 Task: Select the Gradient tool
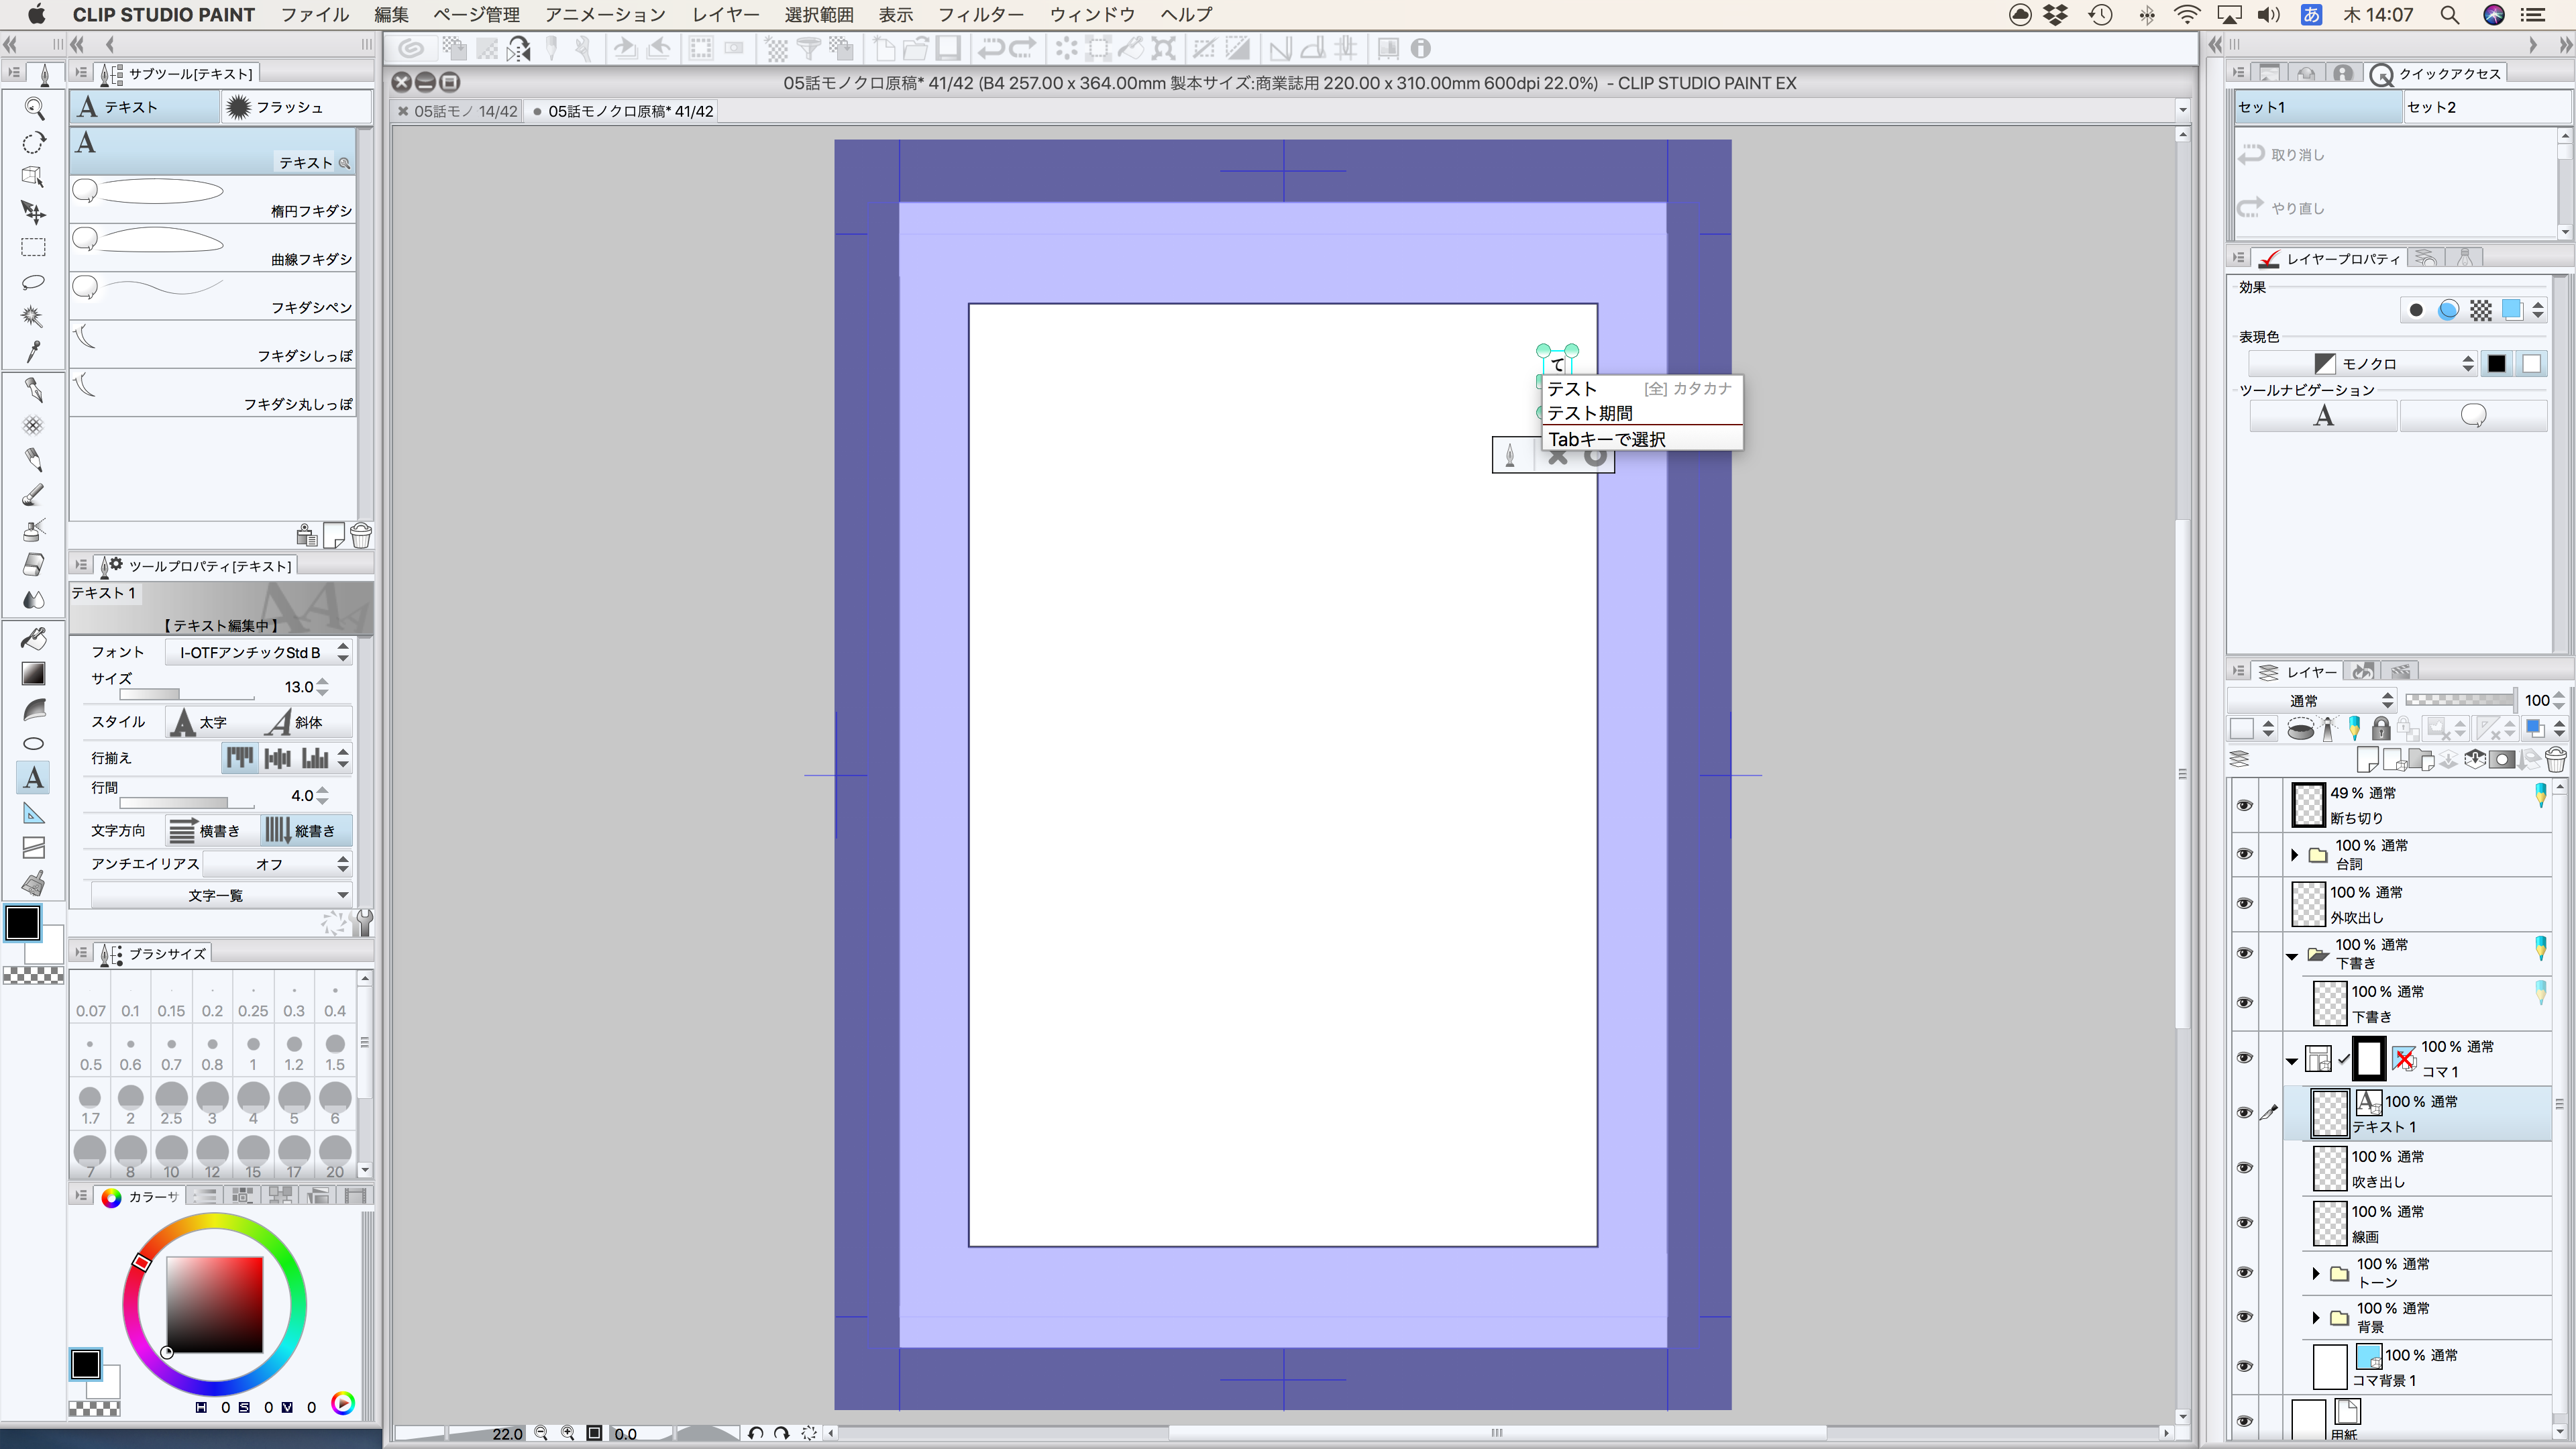pyautogui.click(x=33, y=674)
